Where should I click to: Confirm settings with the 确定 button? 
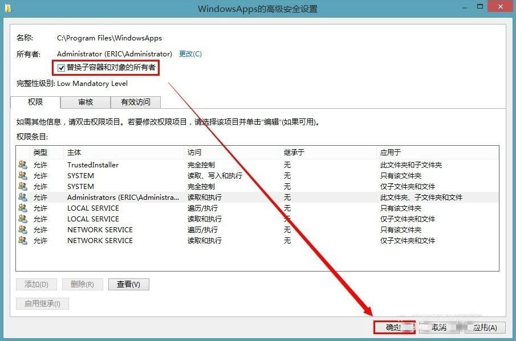[395, 327]
